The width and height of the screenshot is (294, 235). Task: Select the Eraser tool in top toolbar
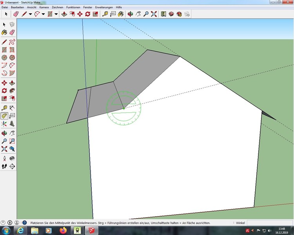16,14
